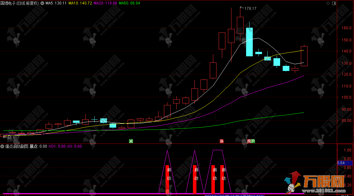Open dropdown next to 国博电子 title
The image size is (354, 196).
click(x=42, y=3)
